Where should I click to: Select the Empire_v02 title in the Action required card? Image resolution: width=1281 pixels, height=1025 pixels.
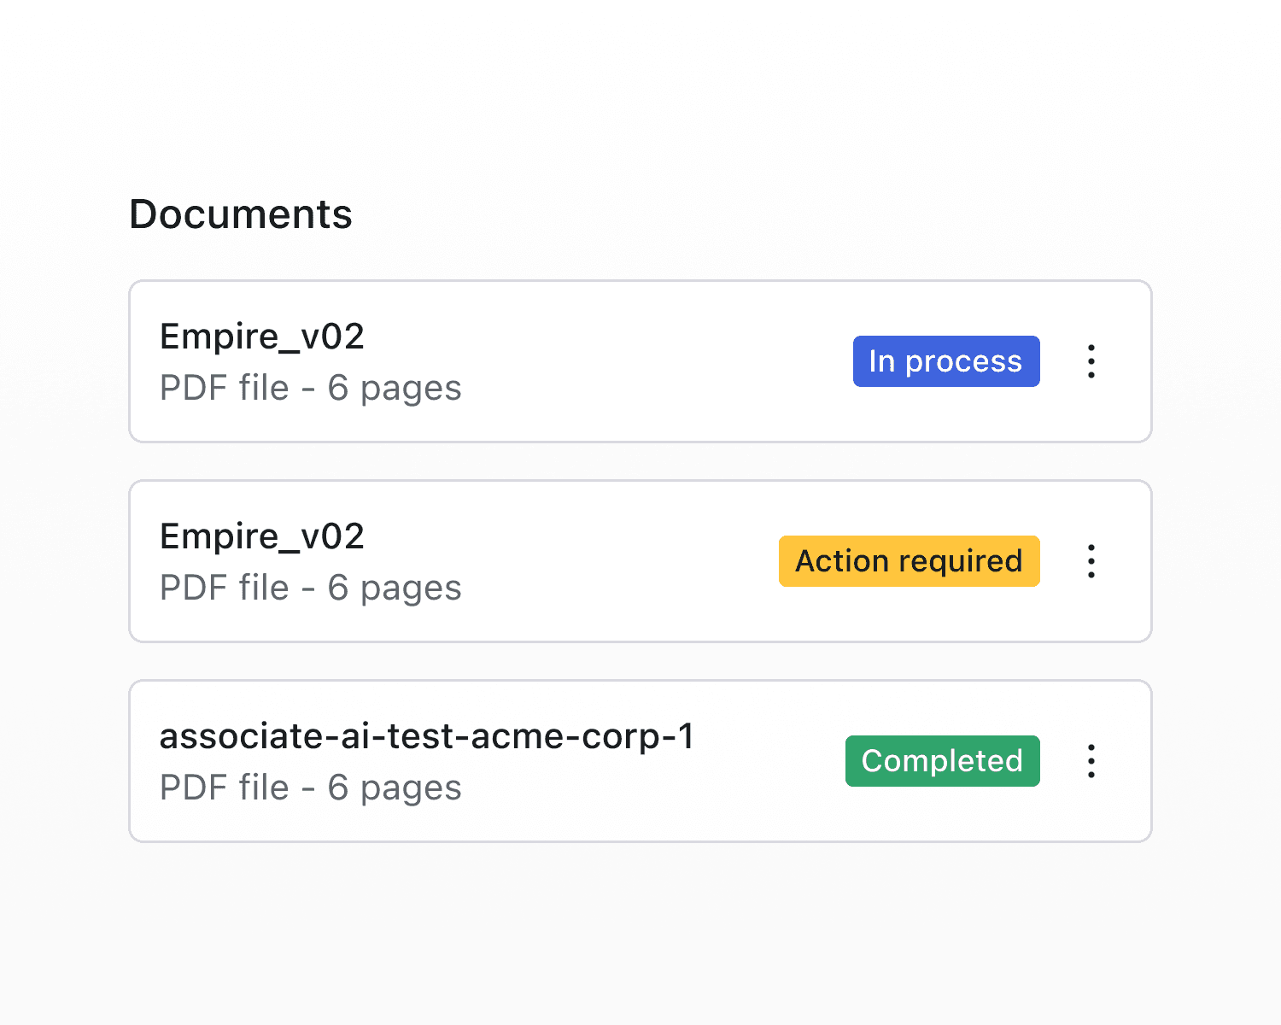click(262, 536)
